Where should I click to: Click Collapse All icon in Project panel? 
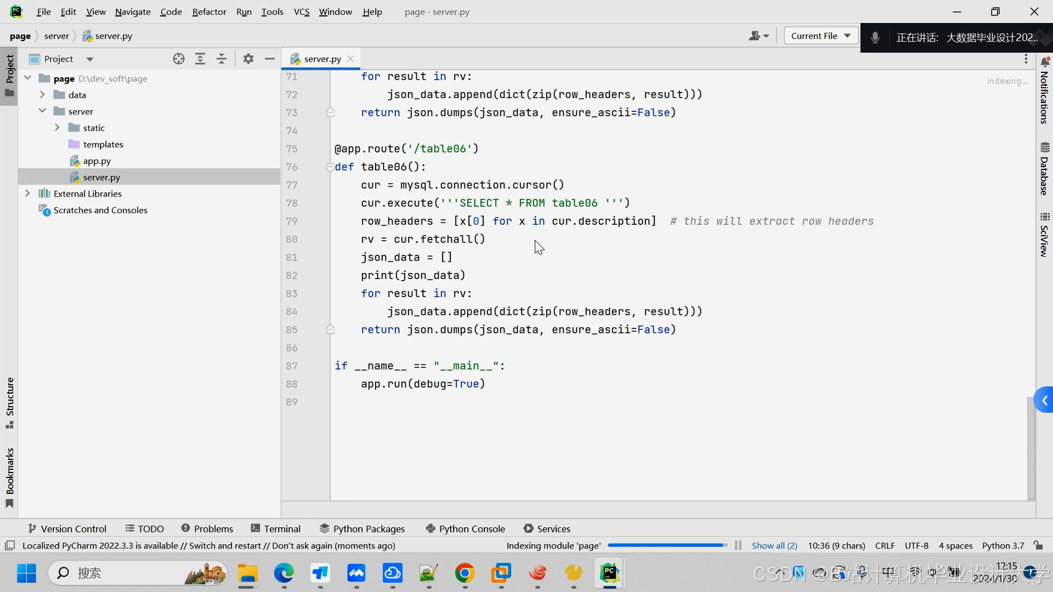point(222,59)
